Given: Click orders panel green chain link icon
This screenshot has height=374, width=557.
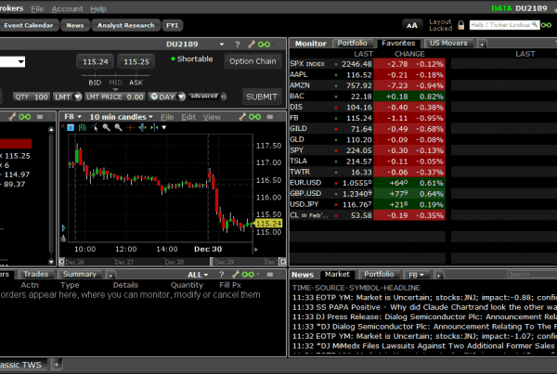Looking at the screenshot, I should [x=248, y=274].
